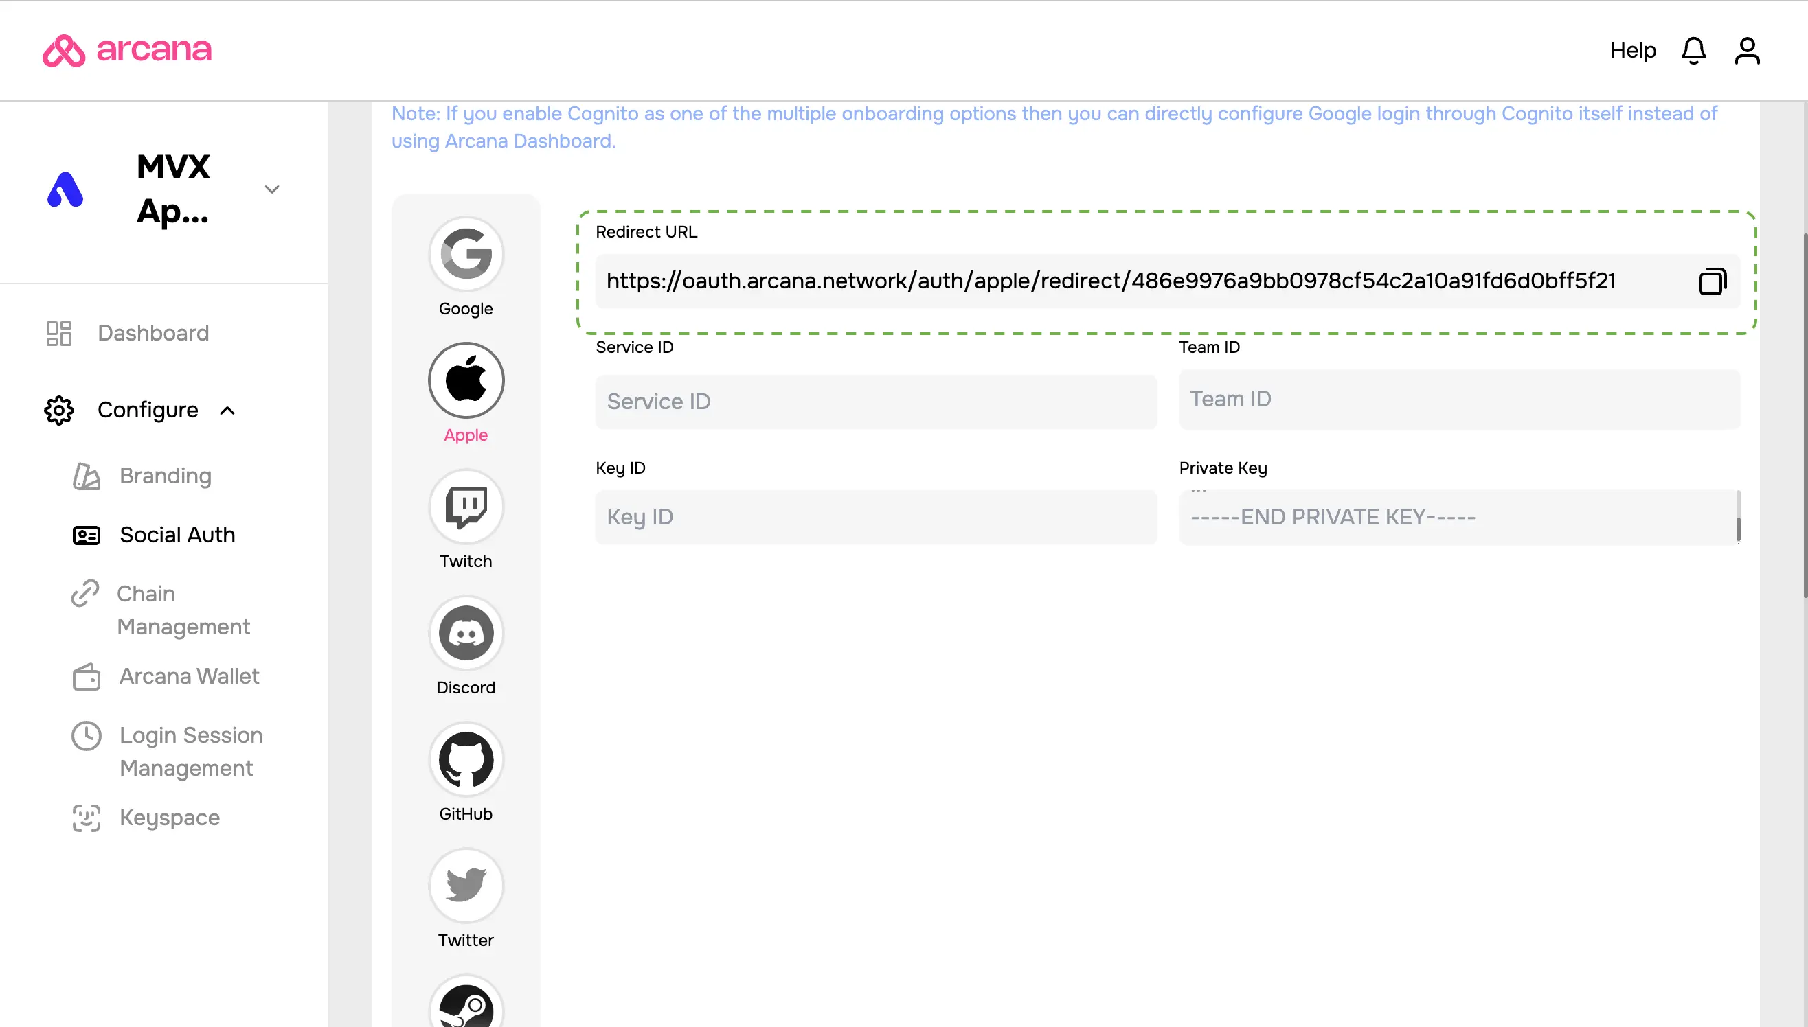Open Chain Management
Image resolution: width=1808 pixels, height=1027 pixels.
(x=183, y=610)
